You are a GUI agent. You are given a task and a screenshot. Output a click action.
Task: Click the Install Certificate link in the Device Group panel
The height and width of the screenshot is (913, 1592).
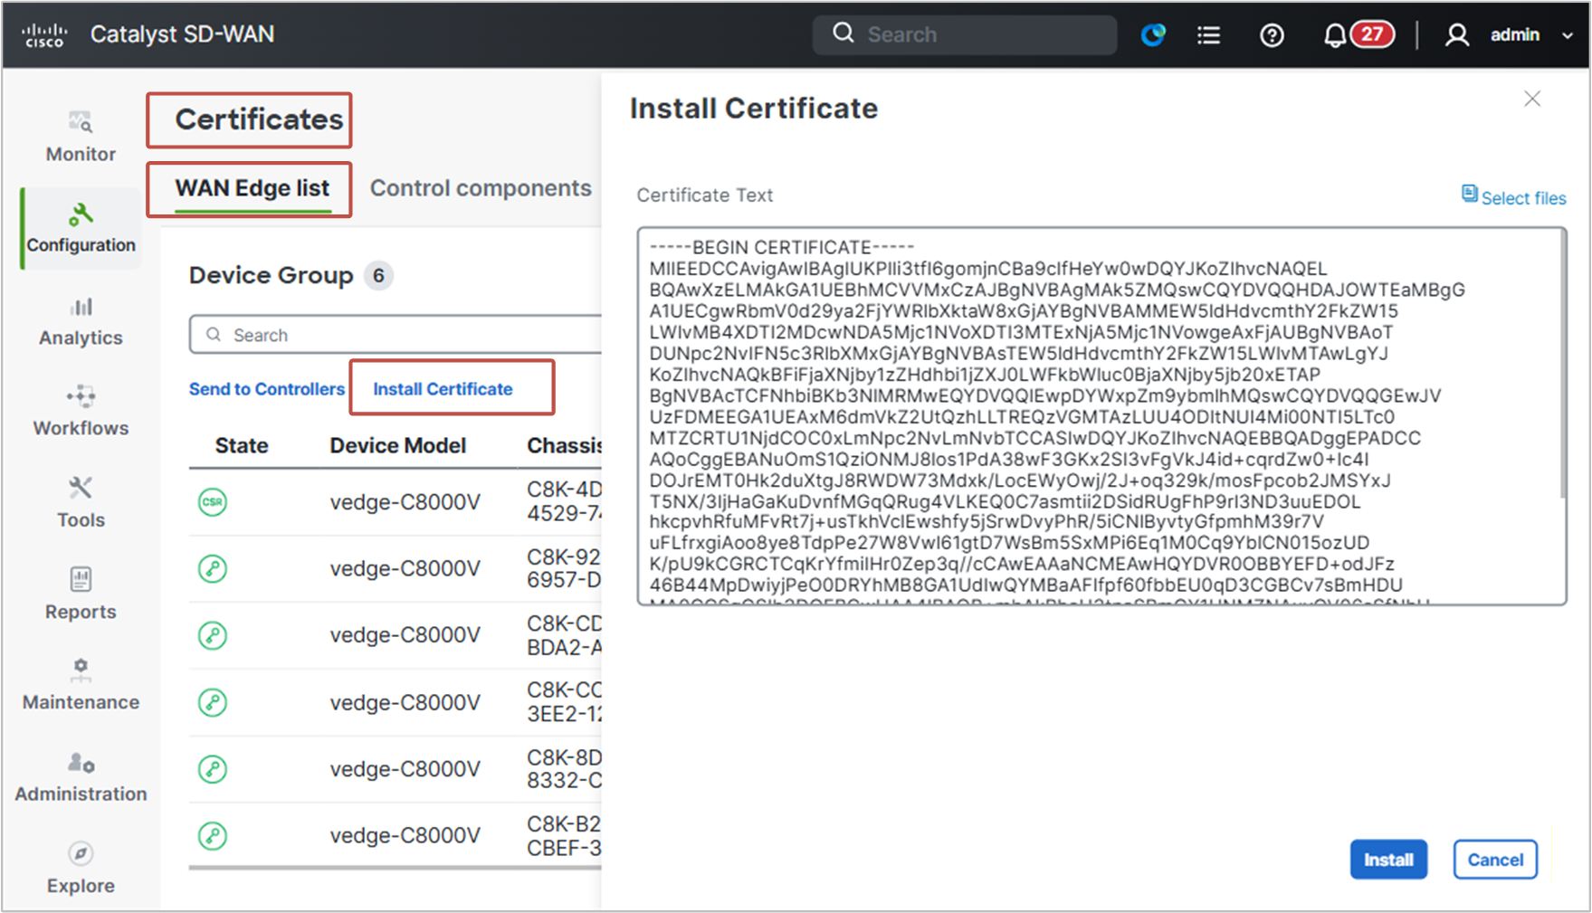[443, 389]
